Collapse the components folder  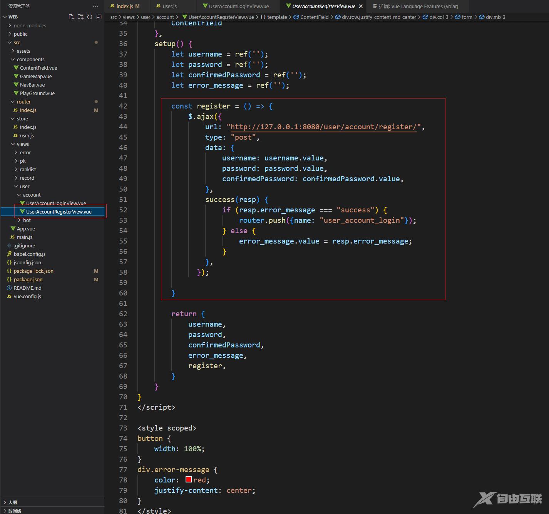coord(30,59)
